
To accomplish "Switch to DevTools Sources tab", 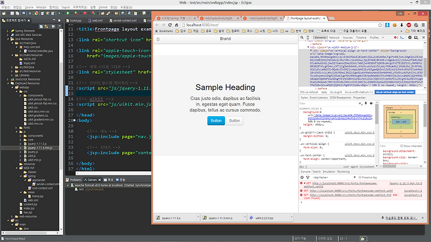I will pos(348,38).
